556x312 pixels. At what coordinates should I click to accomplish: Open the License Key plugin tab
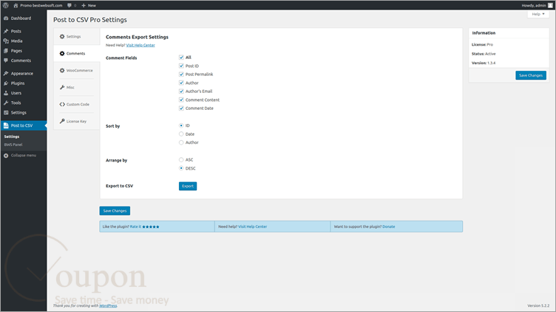[x=77, y=121]
